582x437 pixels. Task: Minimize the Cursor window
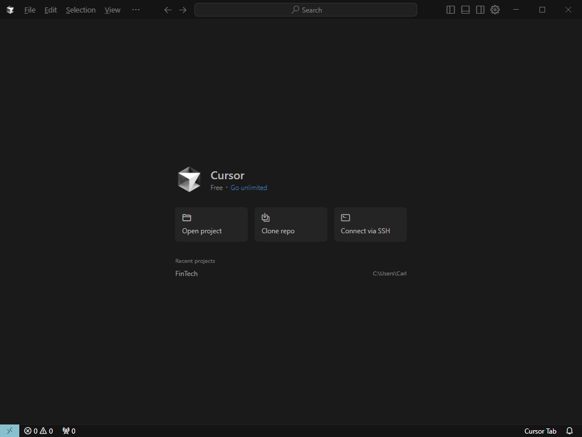point(516,10)
